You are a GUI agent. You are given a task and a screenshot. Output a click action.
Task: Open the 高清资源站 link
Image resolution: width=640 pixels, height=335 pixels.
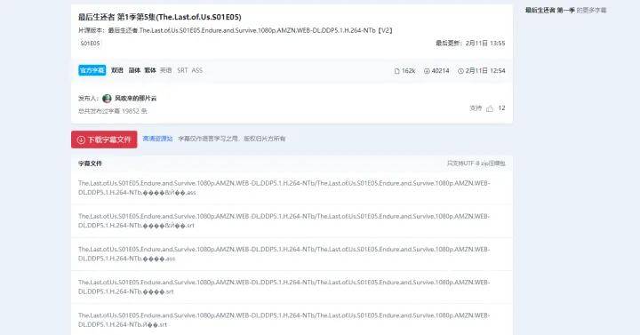157,139
